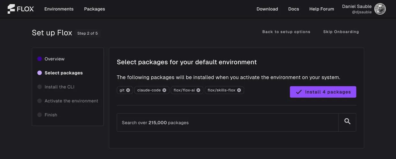Select the Select packages step

[60, 73]
